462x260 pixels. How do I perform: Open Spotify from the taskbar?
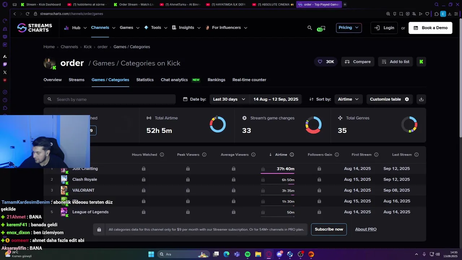(x=248, y=254)
